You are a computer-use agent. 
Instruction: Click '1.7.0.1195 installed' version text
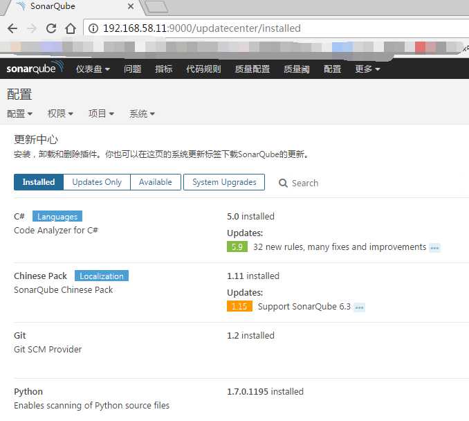click(x=266, y=392)
